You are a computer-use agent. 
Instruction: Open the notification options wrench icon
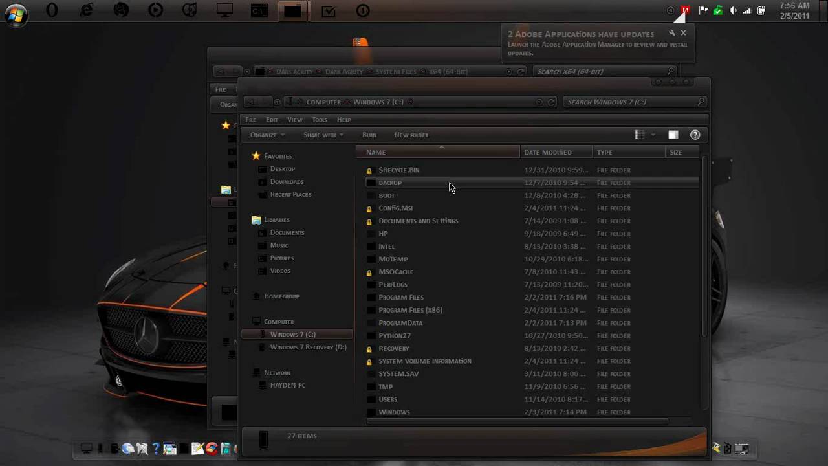[x=672, y=33]
